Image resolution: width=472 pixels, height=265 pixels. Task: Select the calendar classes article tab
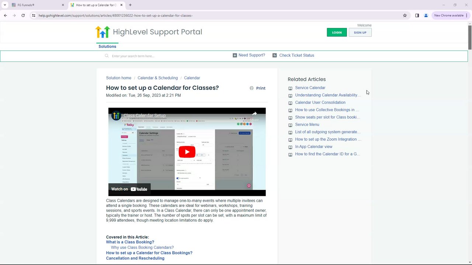[96, 5]
